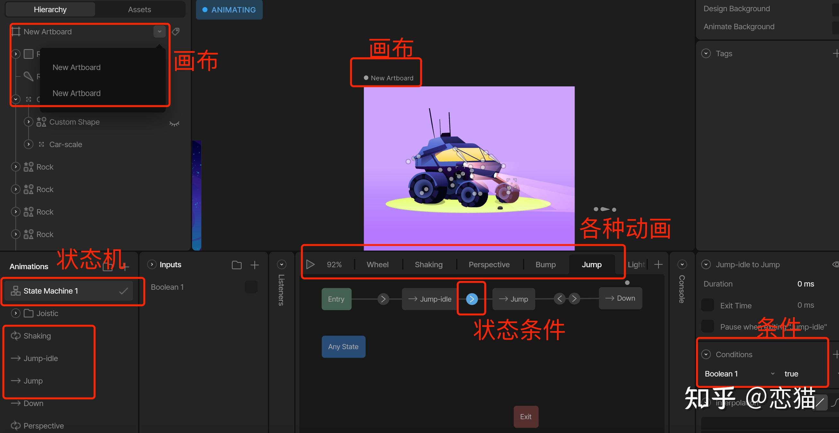Image resolution: width=839 pixels, height=433 pixels.
Task: Click the Exit state button
Action: [x=526, y=416]
